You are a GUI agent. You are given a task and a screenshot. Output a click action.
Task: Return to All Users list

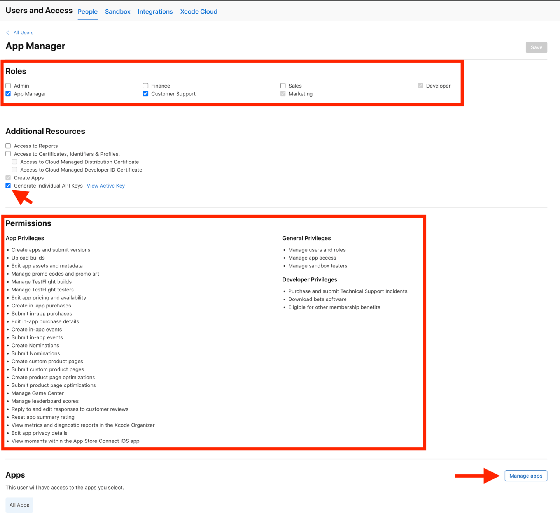(23, 33)
